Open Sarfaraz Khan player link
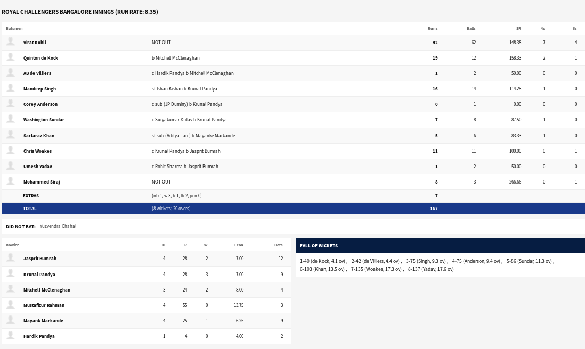This screenshot has height=349, width=585. [x=39, y=136]
